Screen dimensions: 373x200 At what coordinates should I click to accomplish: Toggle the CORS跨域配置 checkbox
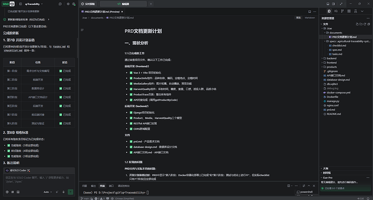[x=131, y=129]
